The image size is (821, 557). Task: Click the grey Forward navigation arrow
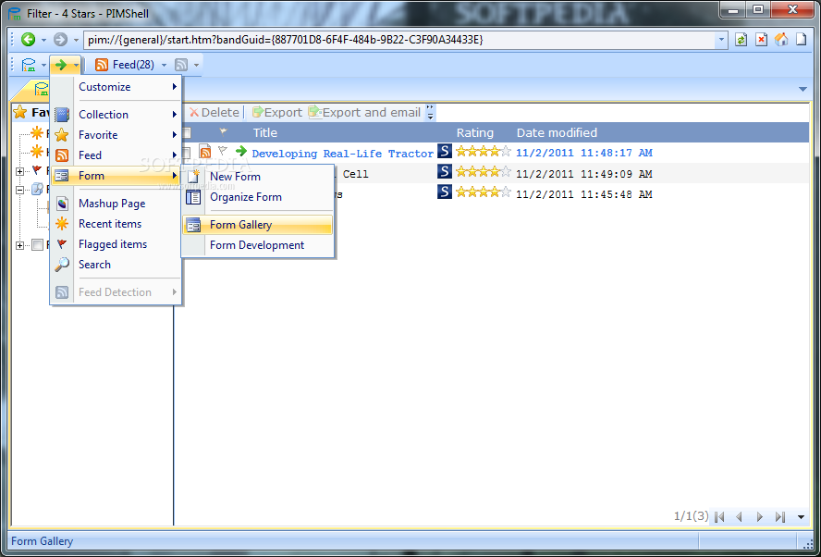[x=61, y=39]
